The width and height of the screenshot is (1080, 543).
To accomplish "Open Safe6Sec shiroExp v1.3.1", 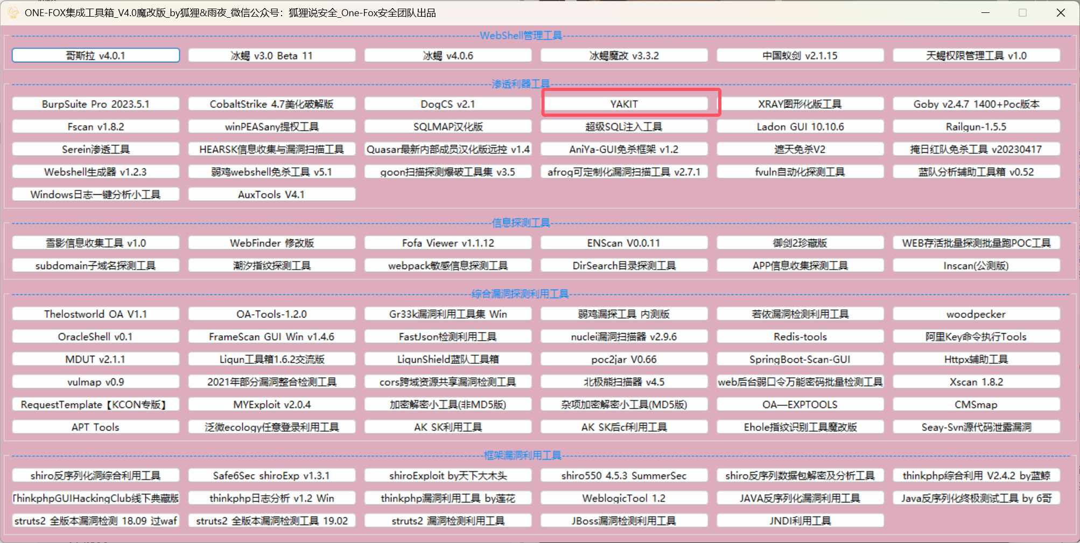I will tap(272, 475).
